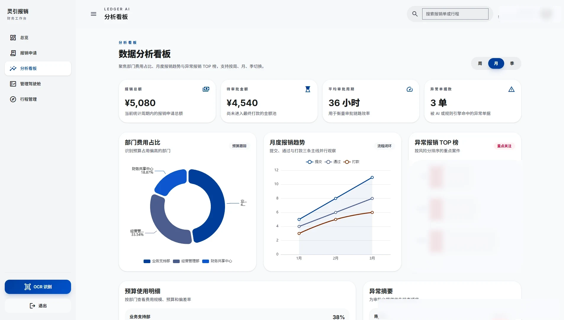Launch OCR 识别 button

(x=38, y=287)
